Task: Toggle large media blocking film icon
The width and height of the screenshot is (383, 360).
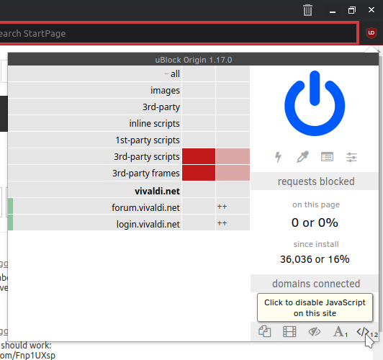Action: (x=289, y=332)
